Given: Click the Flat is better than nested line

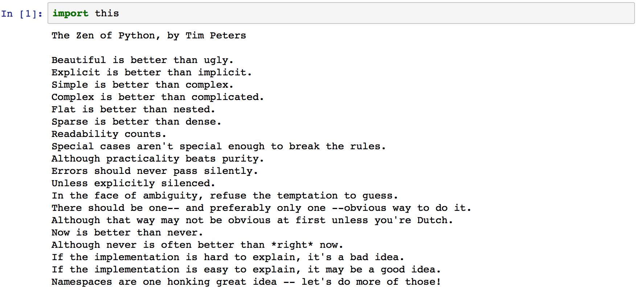Looking at the screenshot, I should click(133, 109).
